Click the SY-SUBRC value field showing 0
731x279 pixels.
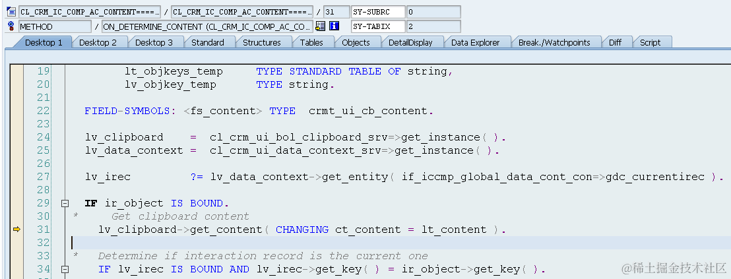[433, 12]
